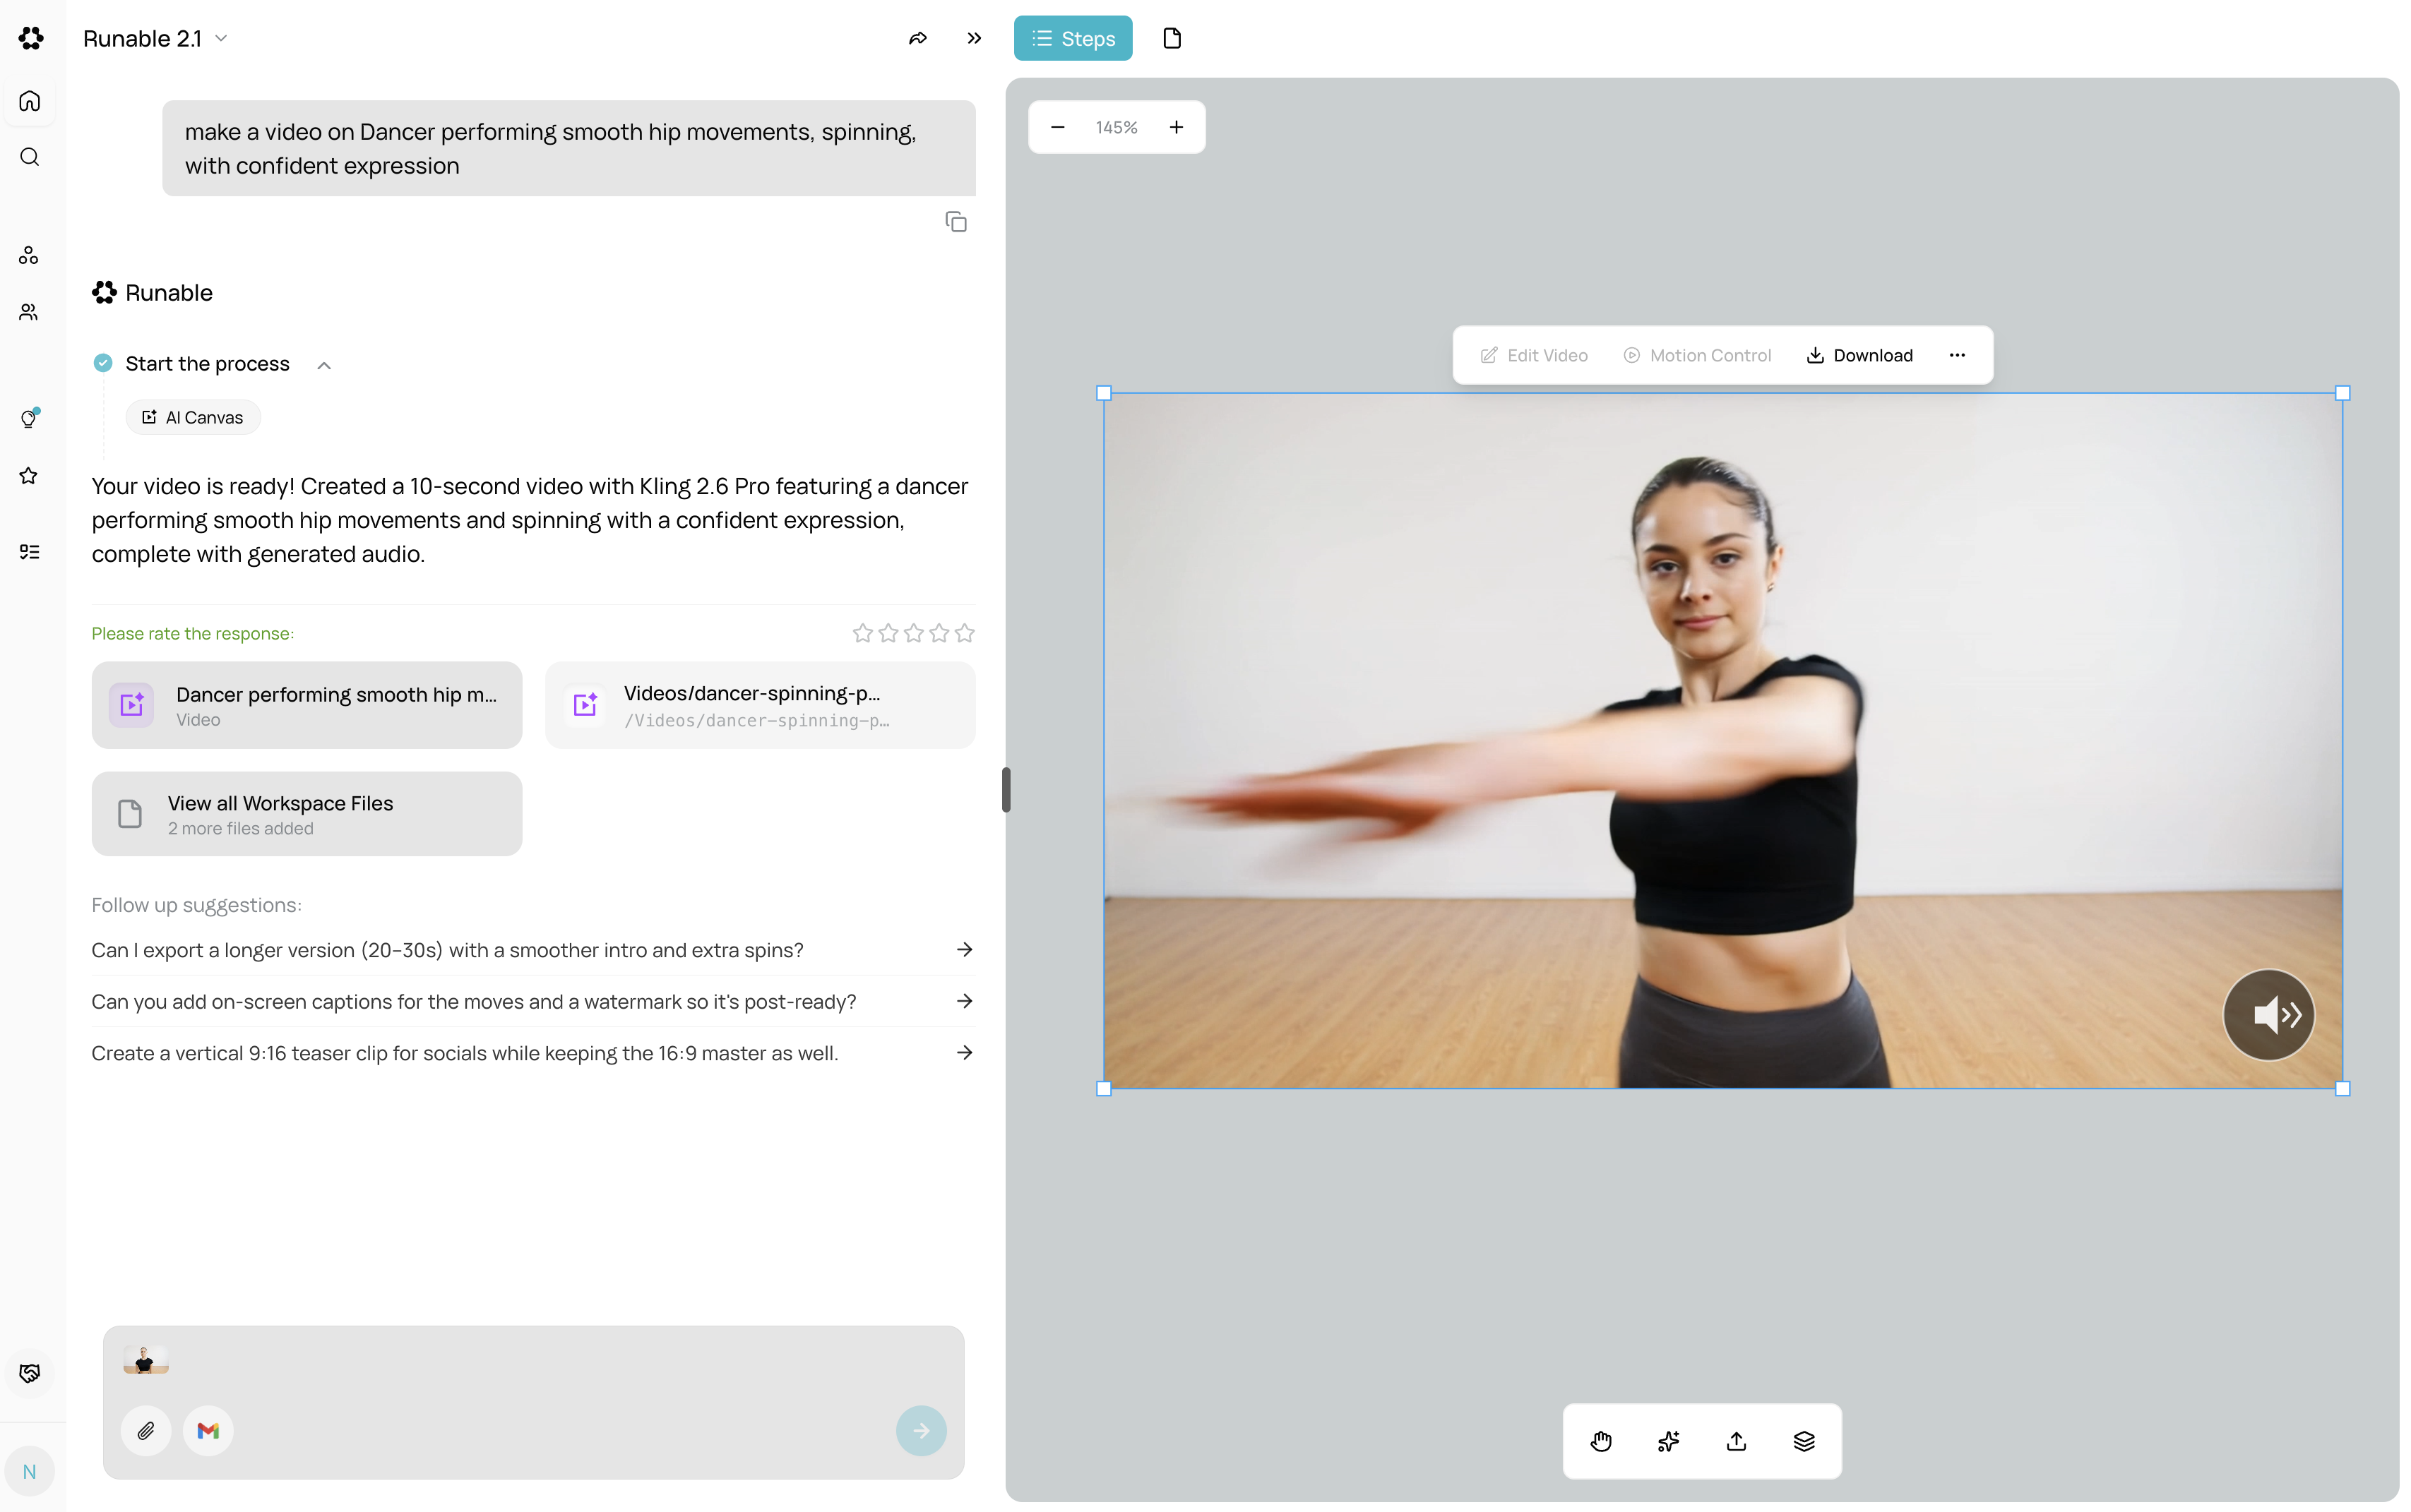Open the layers stack tool in the bottom toolbar
Image resolution: width=2411 pixels, height=1512 pixels.
1804,1441
